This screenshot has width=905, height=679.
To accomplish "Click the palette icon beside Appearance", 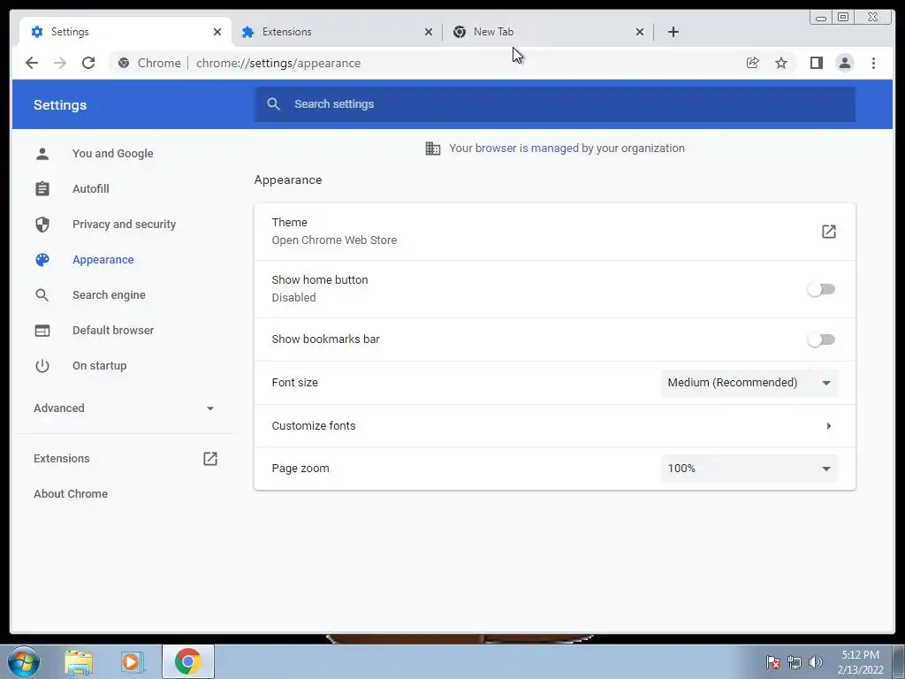I will click(x=42, y=260).
